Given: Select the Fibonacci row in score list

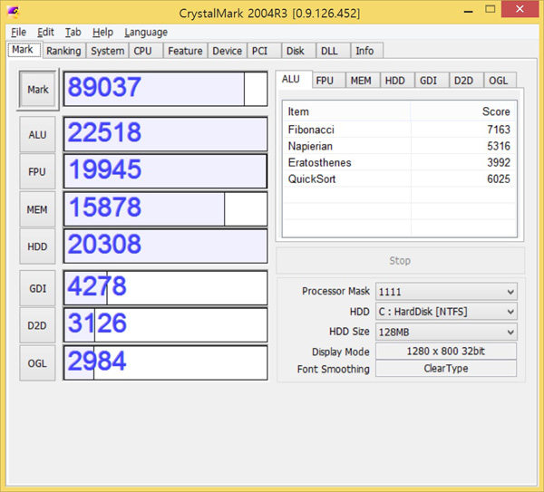Looking at the screenshot, I should [399, 130].
